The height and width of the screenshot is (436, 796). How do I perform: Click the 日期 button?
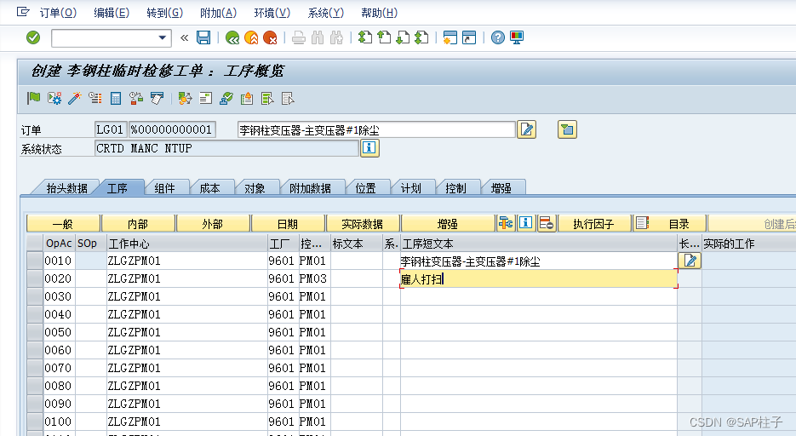[x=288, y=223]
